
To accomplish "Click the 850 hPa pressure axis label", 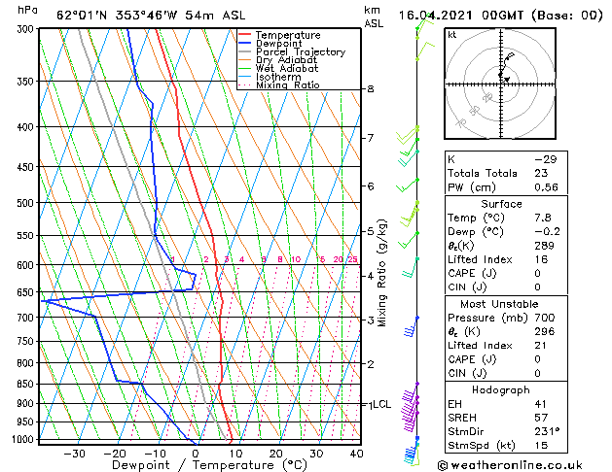I will 25,384.
